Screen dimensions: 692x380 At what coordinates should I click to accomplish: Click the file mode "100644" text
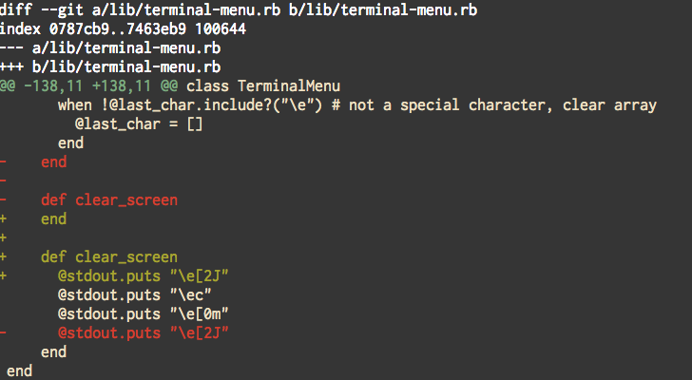pos(220,28)
